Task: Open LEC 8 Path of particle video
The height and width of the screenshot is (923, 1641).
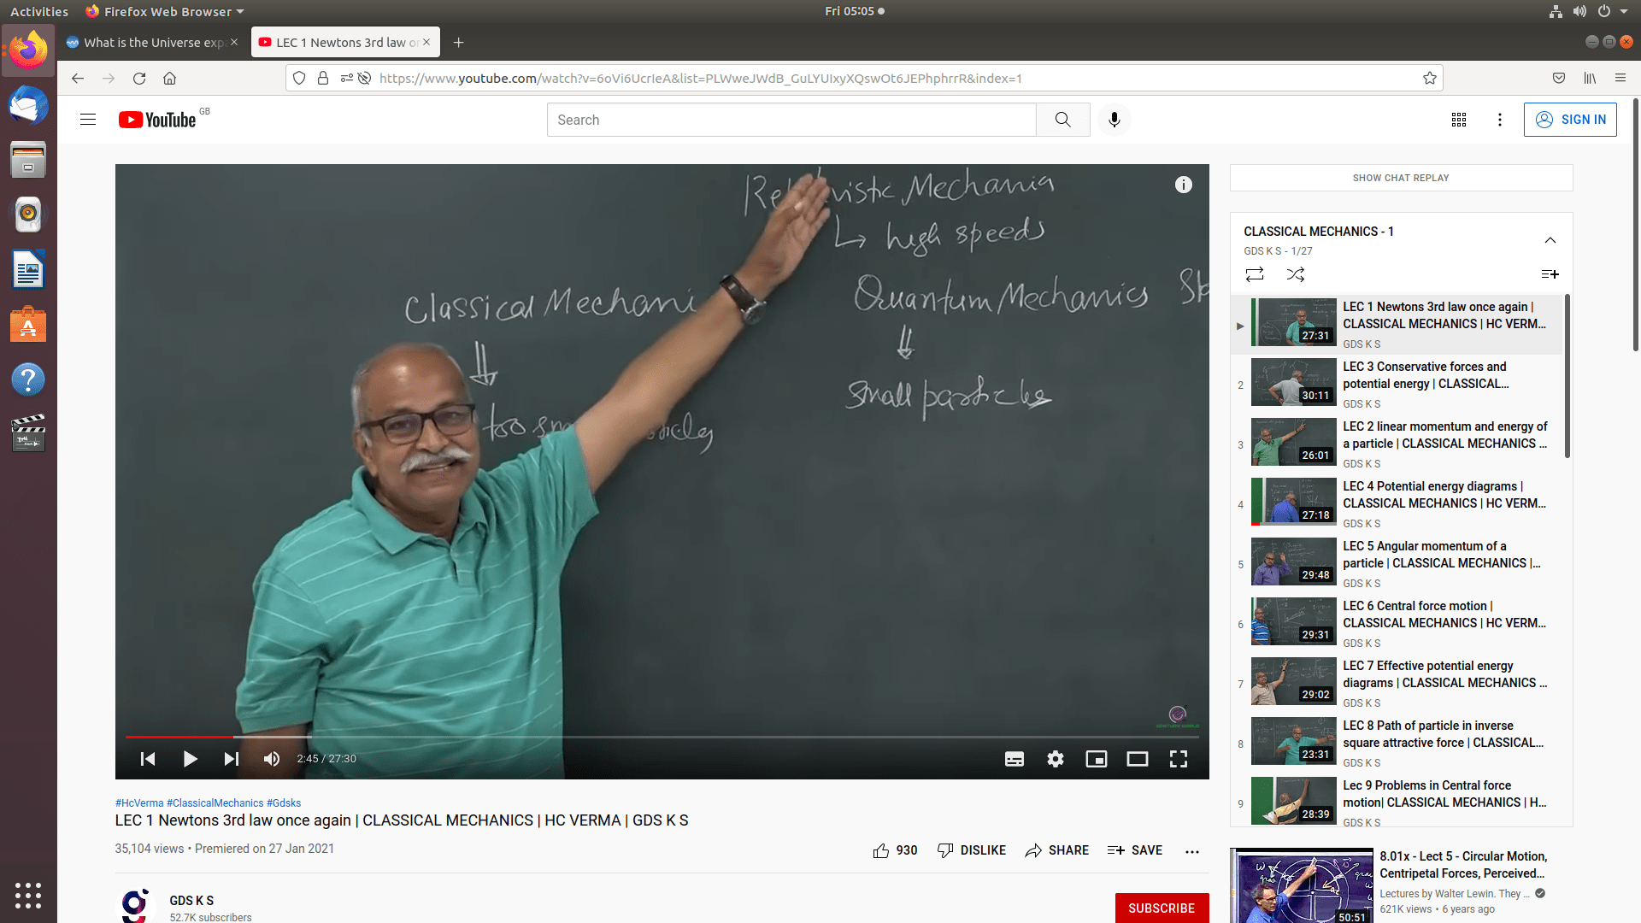Action: coord(1397,744)
